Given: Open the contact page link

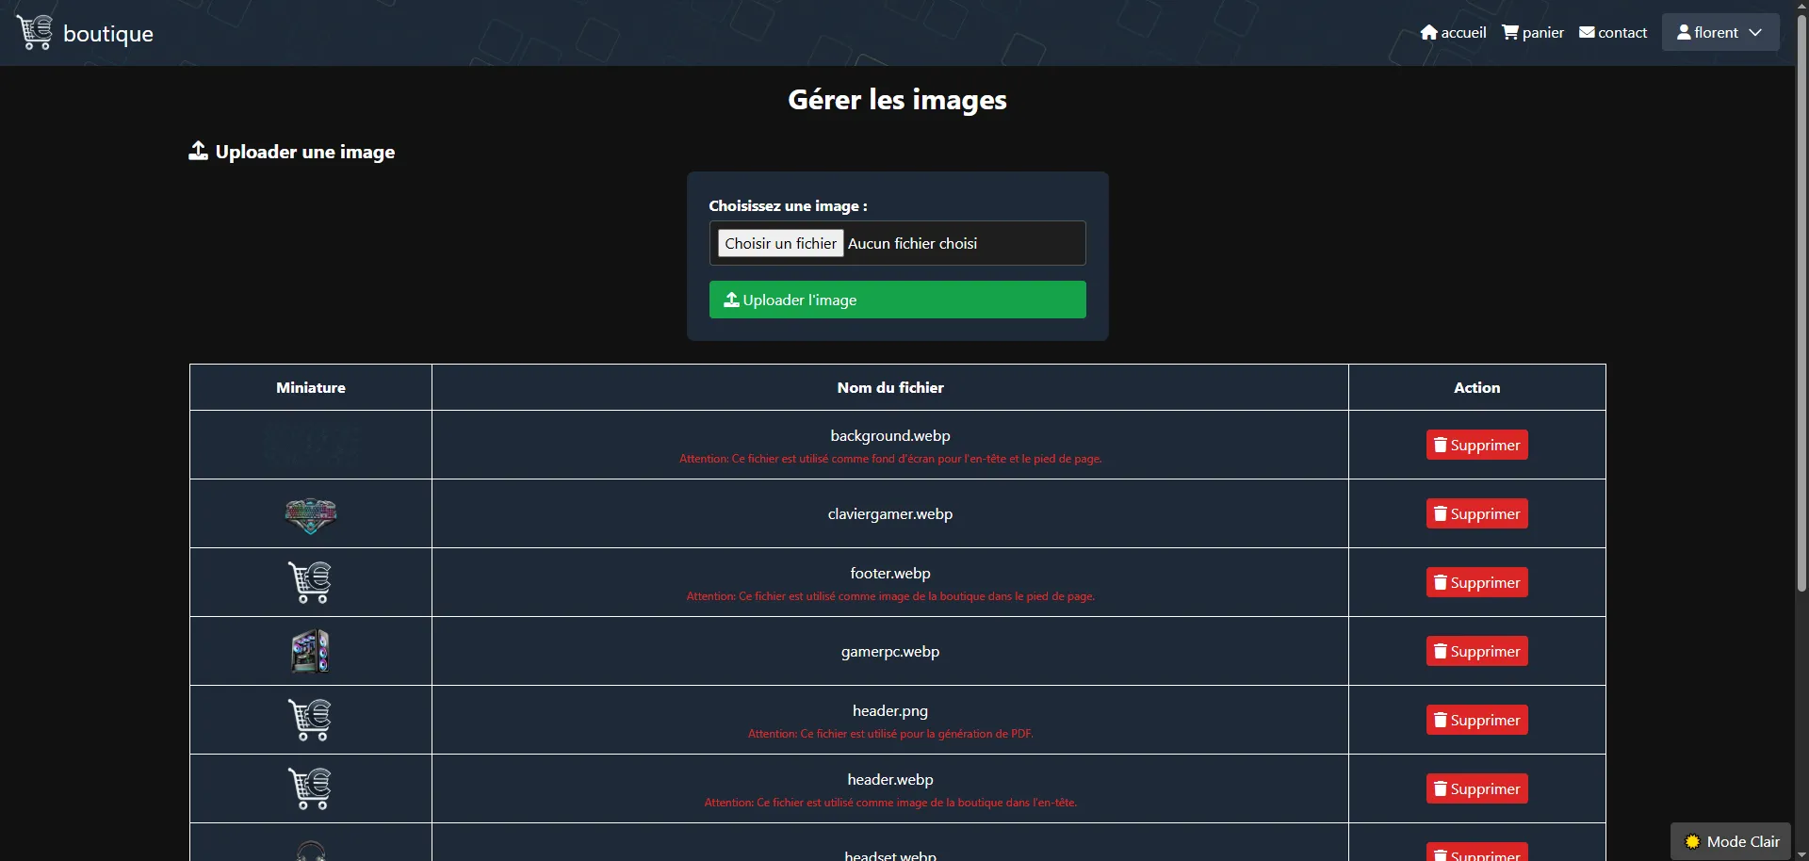Looking at the screenshot, I should (1613, 33).
